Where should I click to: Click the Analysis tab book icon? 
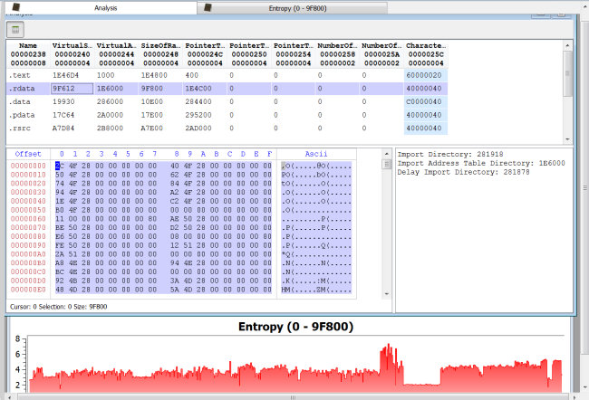[16, 7]
